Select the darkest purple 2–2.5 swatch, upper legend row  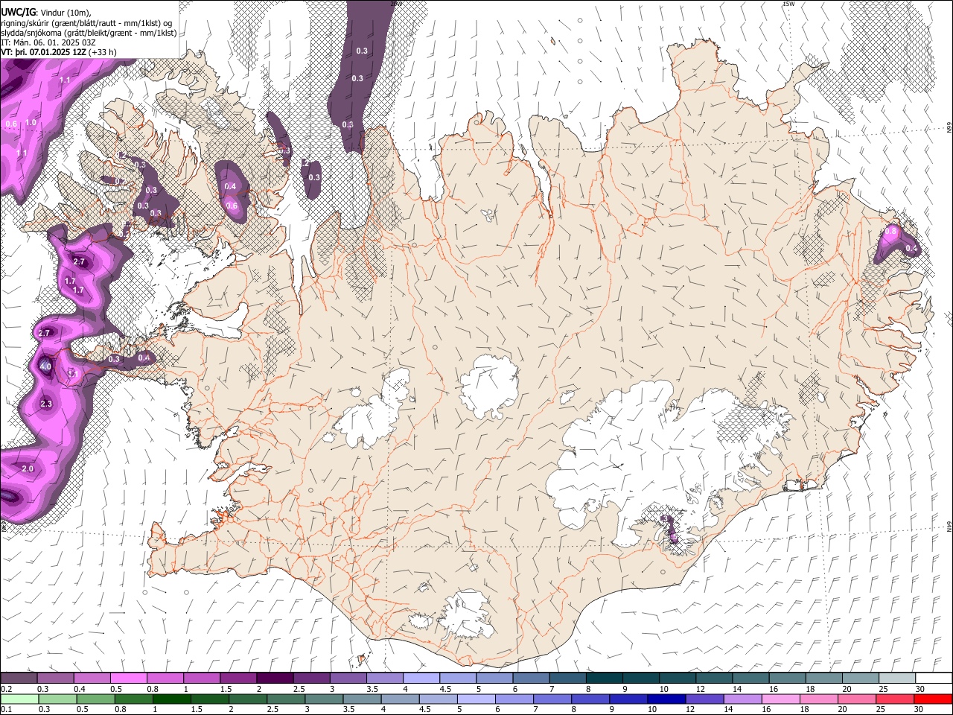(274, 678)
